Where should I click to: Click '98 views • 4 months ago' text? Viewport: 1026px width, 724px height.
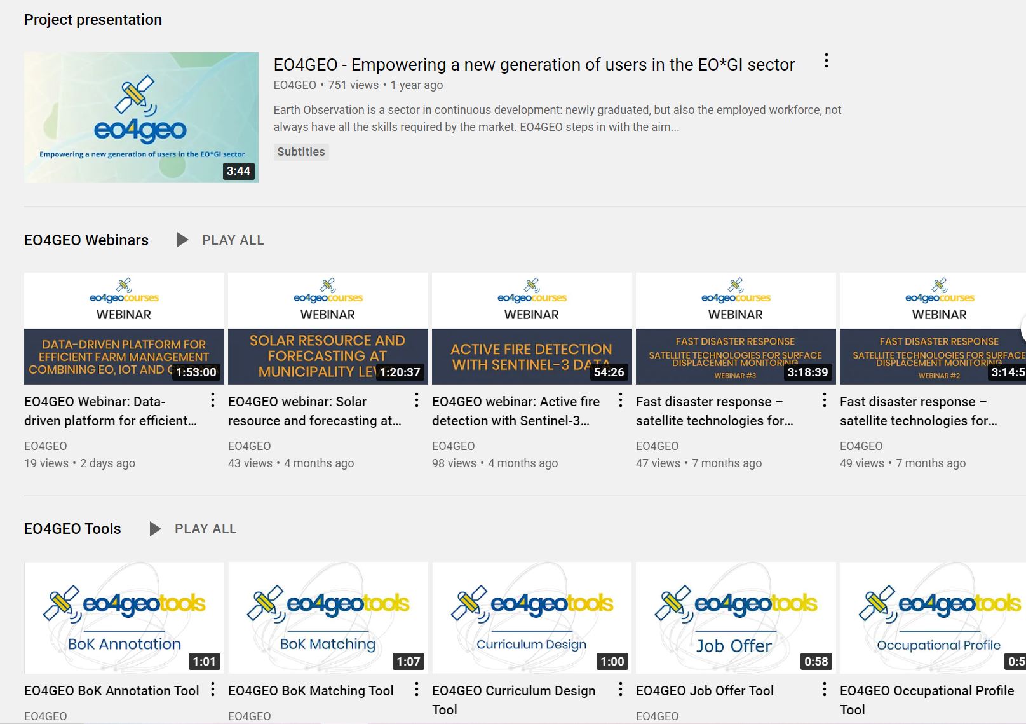coord(495,463)
